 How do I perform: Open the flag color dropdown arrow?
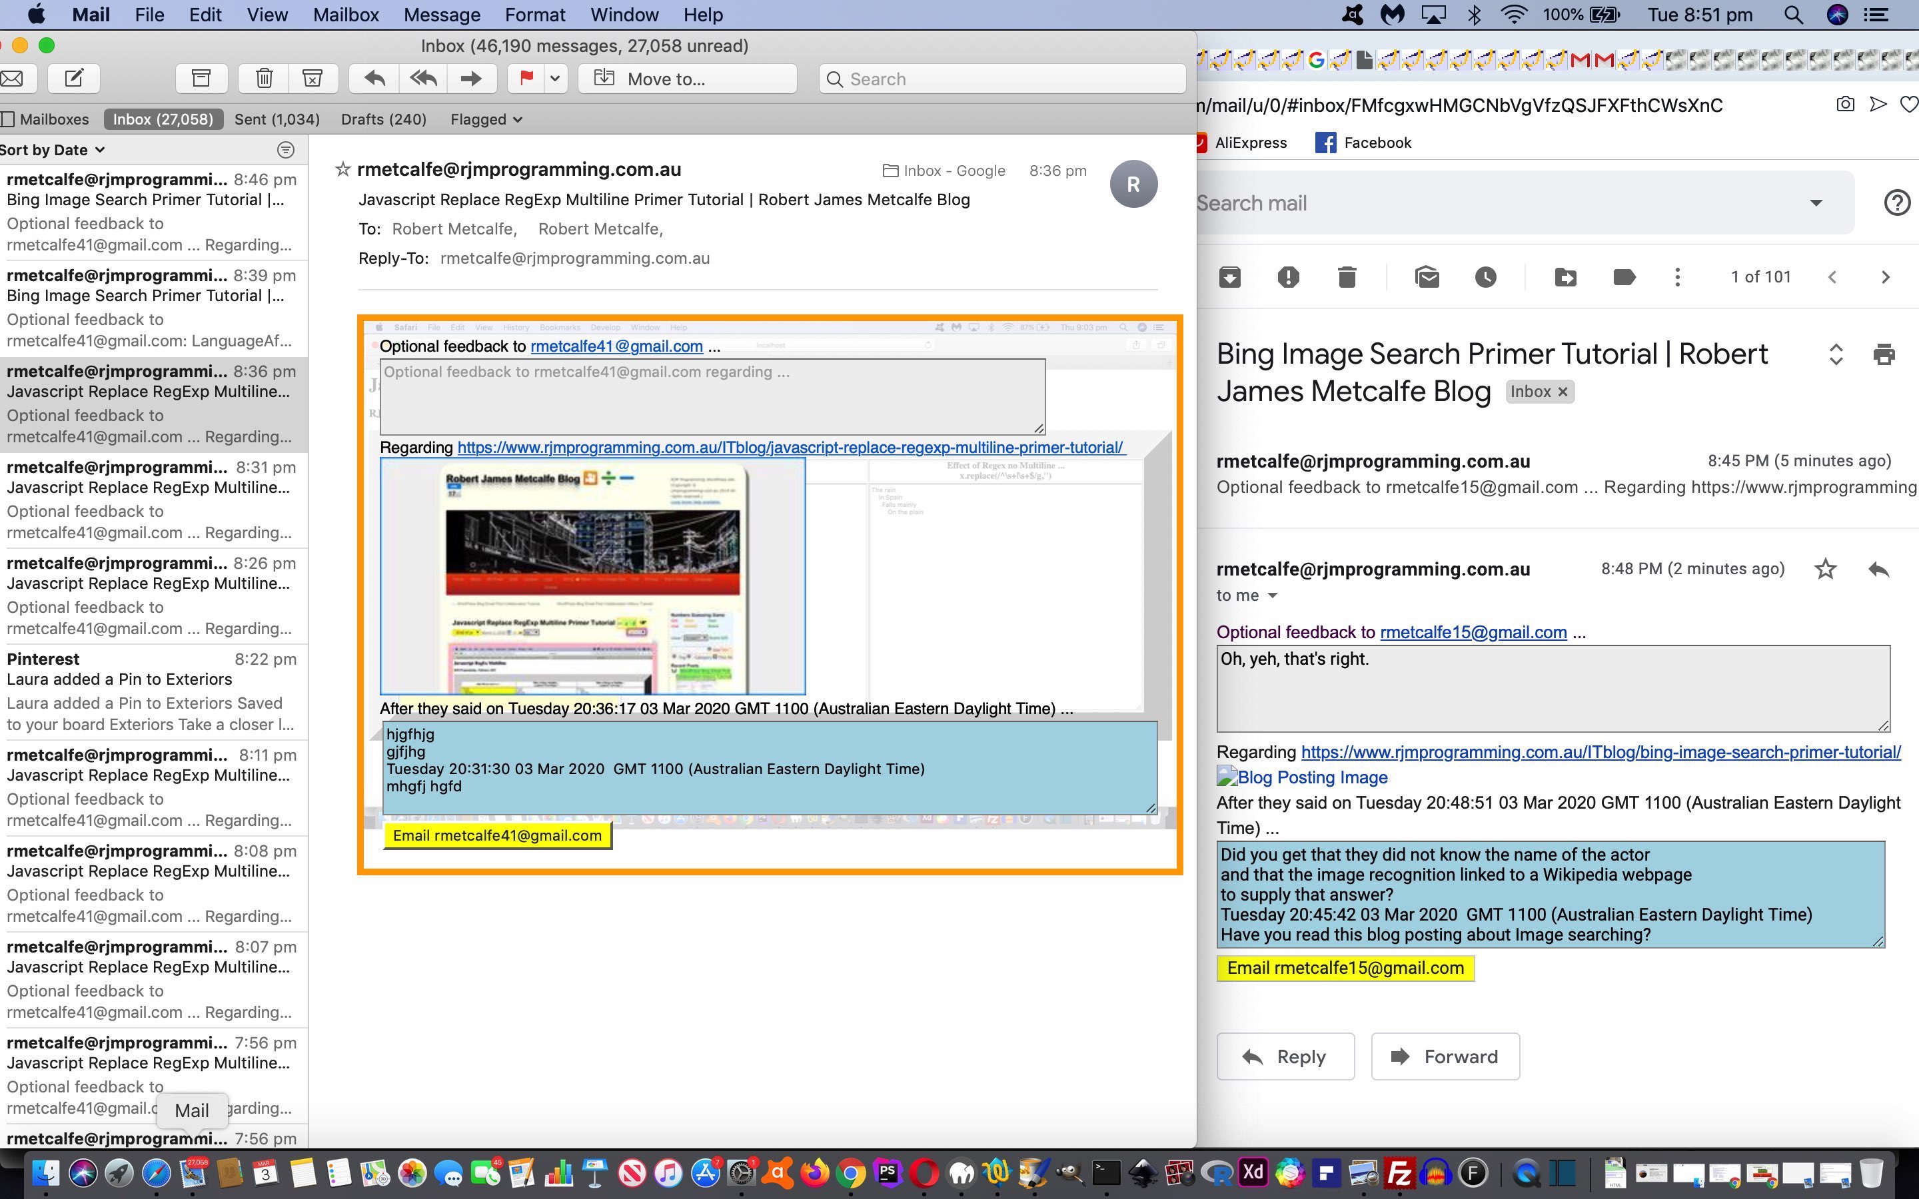[x=555, y=79]
